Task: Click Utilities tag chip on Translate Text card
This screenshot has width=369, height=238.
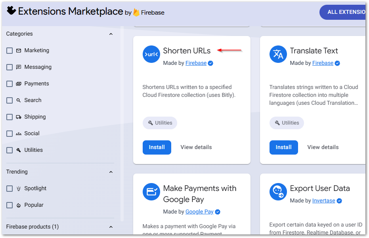Action: (287, 123)
